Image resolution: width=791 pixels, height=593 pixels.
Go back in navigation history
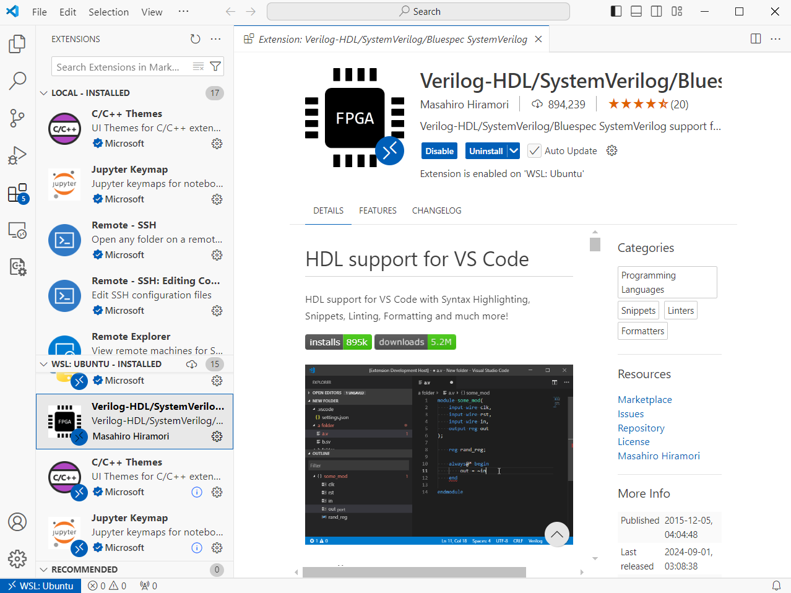tap(230, 11)
